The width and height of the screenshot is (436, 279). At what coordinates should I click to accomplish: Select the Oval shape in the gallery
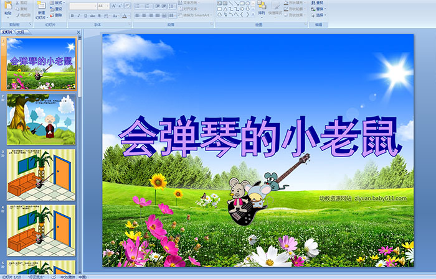coord(247,3)
